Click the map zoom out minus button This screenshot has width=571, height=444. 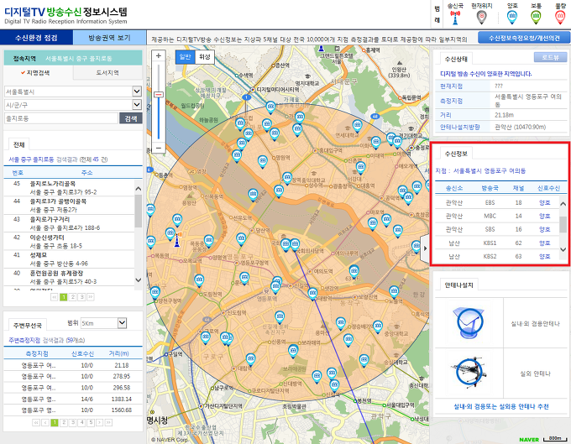[159, 148]
